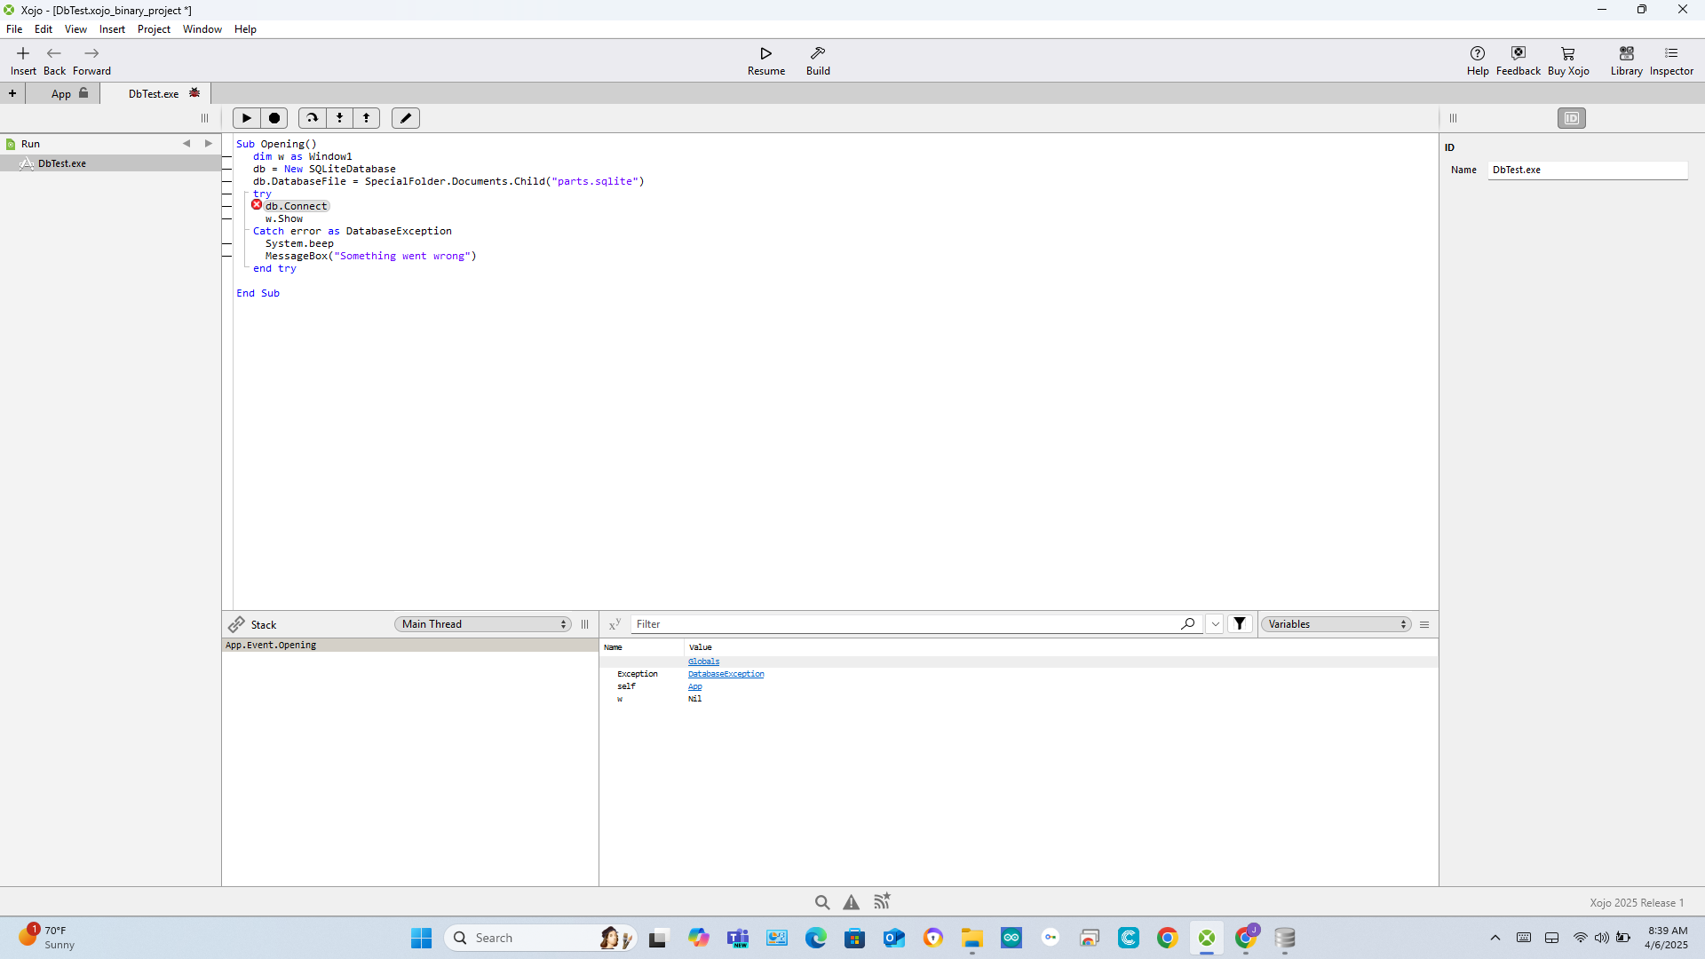Screen dimensions: 1705x959
Task: Switch to the App tab
Action: coord(62,93)
